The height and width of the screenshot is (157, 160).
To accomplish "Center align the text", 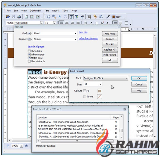I will point(67,23).
